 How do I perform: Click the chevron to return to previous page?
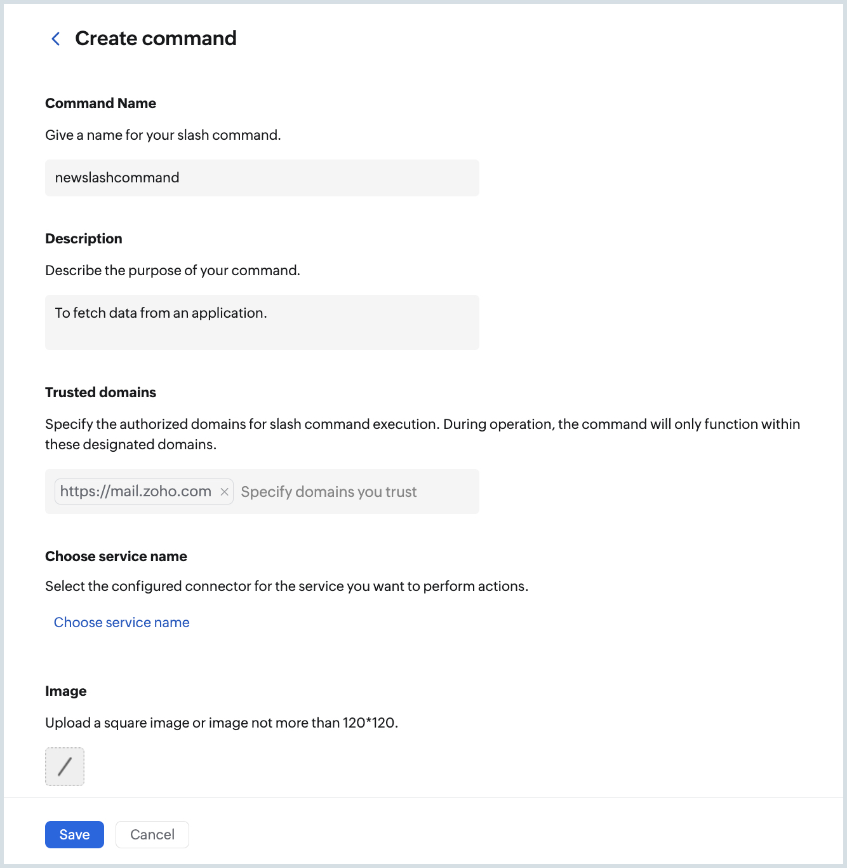pyautogui.click(x=55, y=39)
